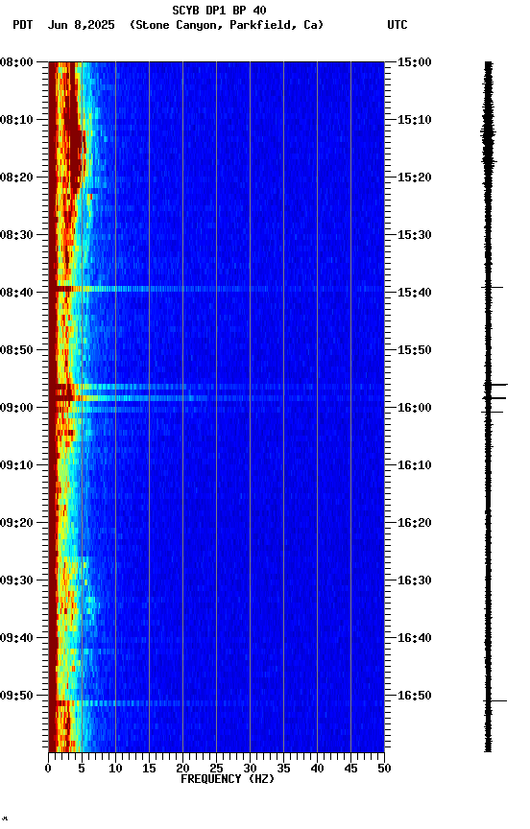Viewport: 530px width, 829px height.
Task: Click the title text 'SCYB DP1 BP 40'
Action: [x=219, y=11]
